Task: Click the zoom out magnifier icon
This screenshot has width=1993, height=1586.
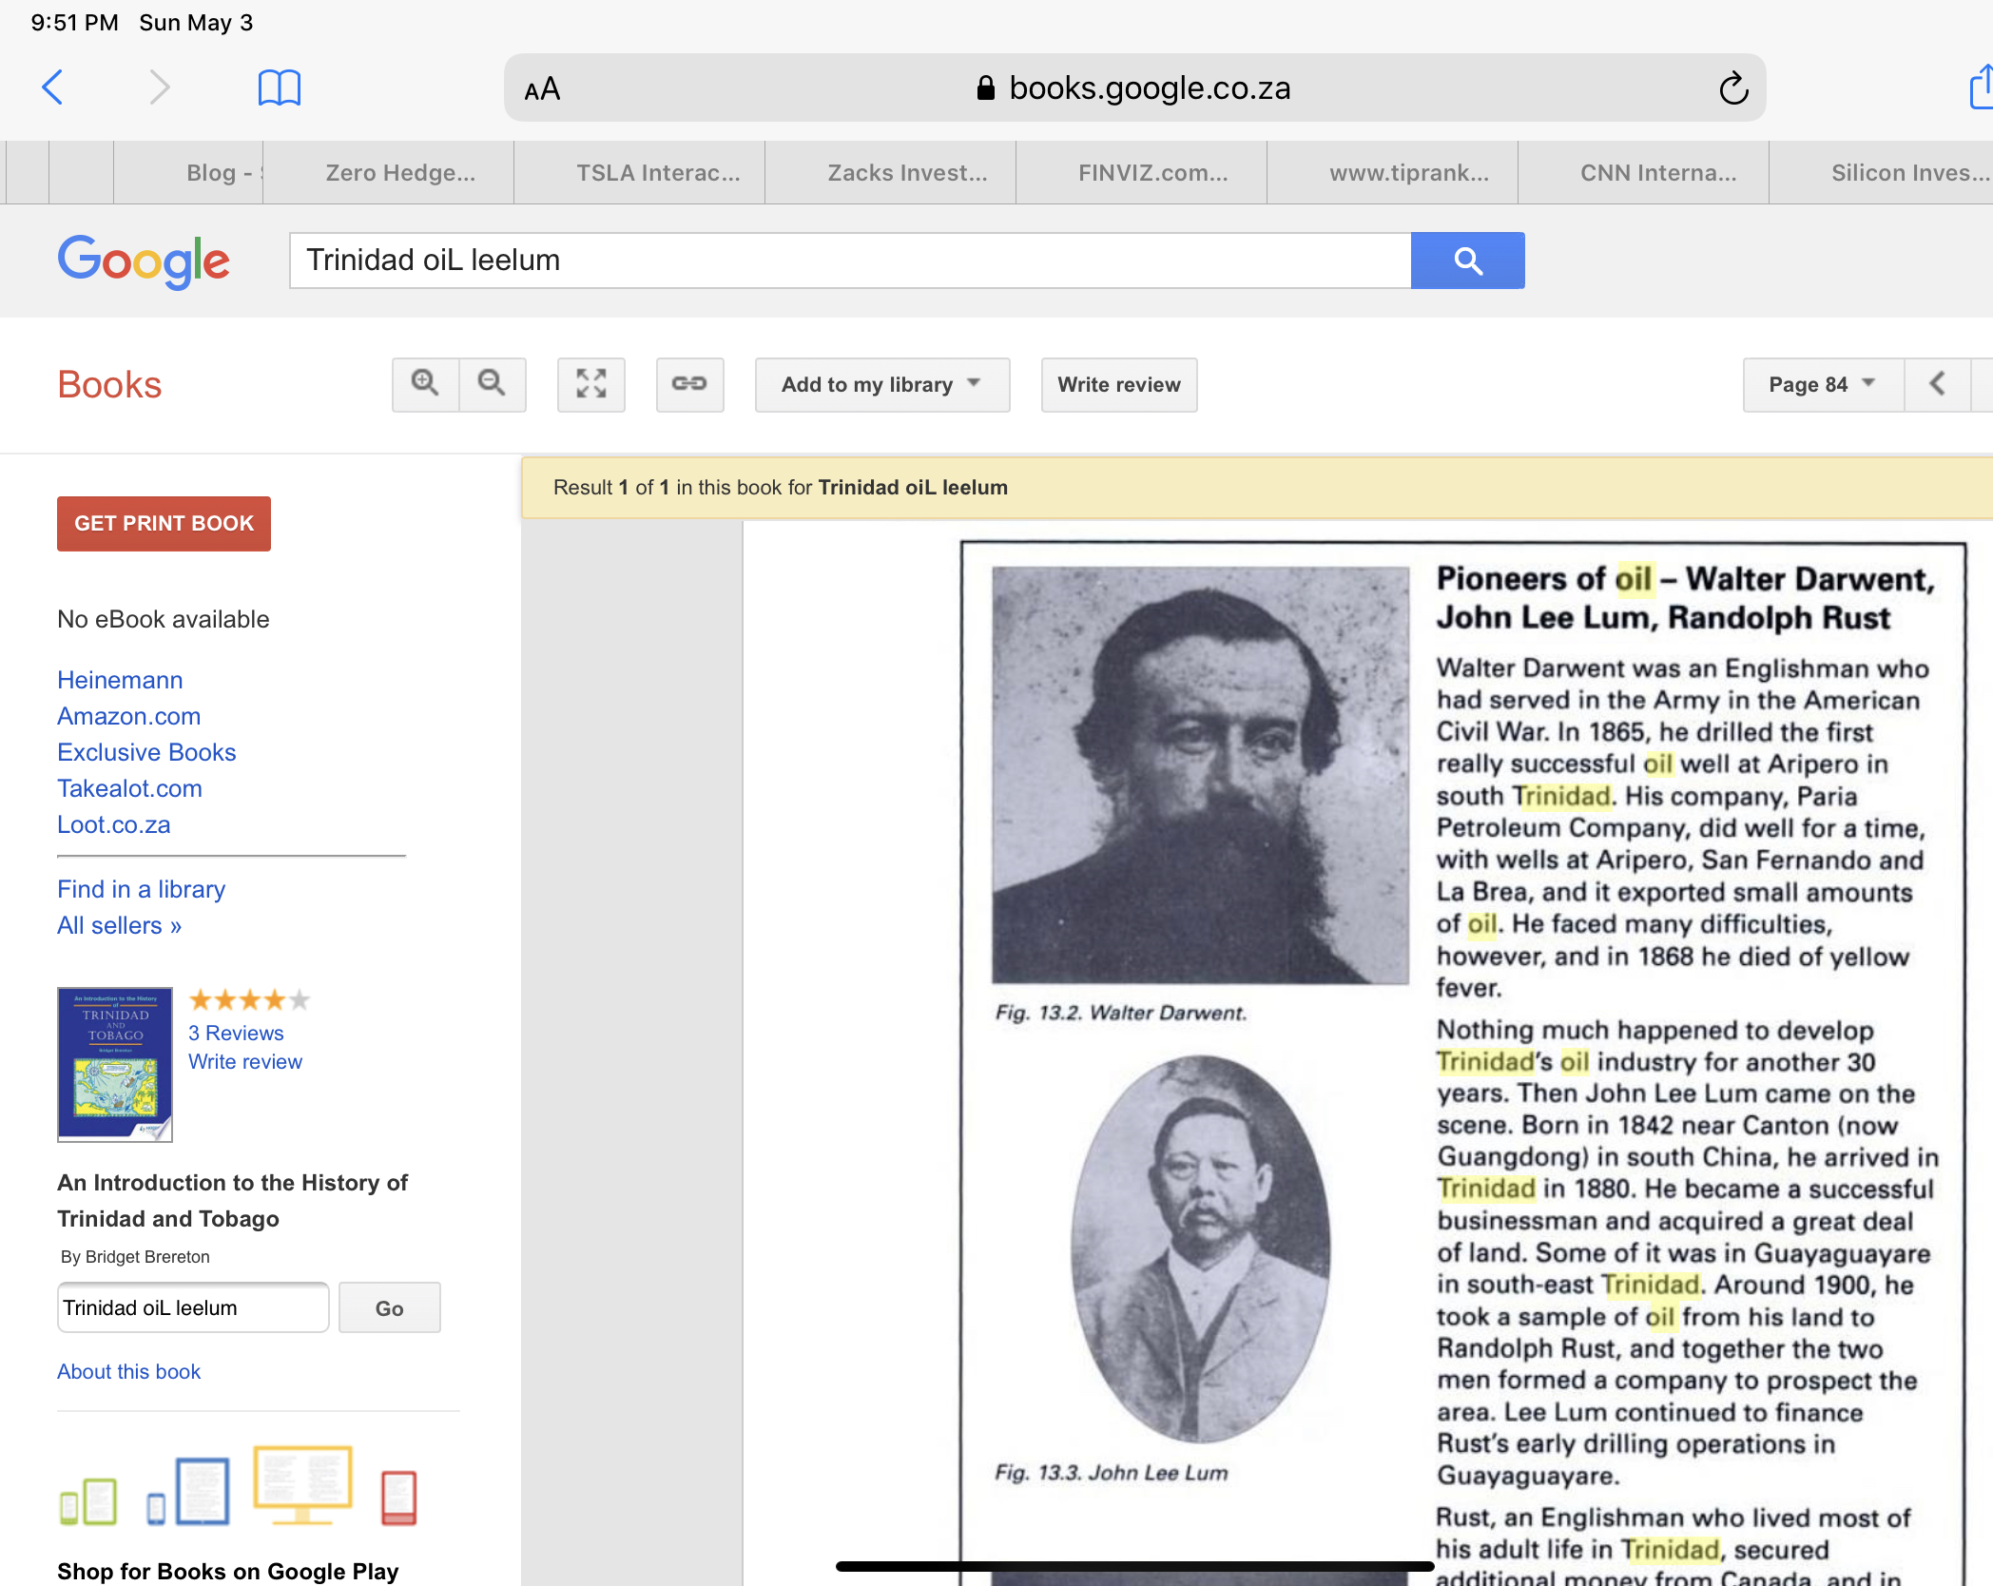Action: click(x=492, y=384)
